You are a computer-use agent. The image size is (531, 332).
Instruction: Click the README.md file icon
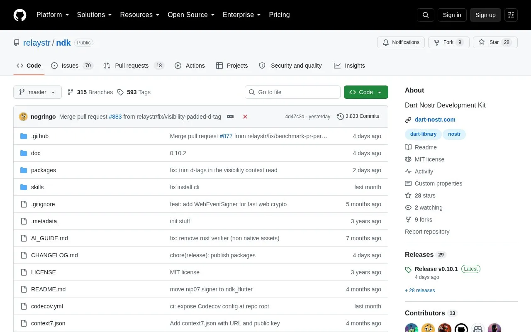pyautogui.click(x=24, y=289)
